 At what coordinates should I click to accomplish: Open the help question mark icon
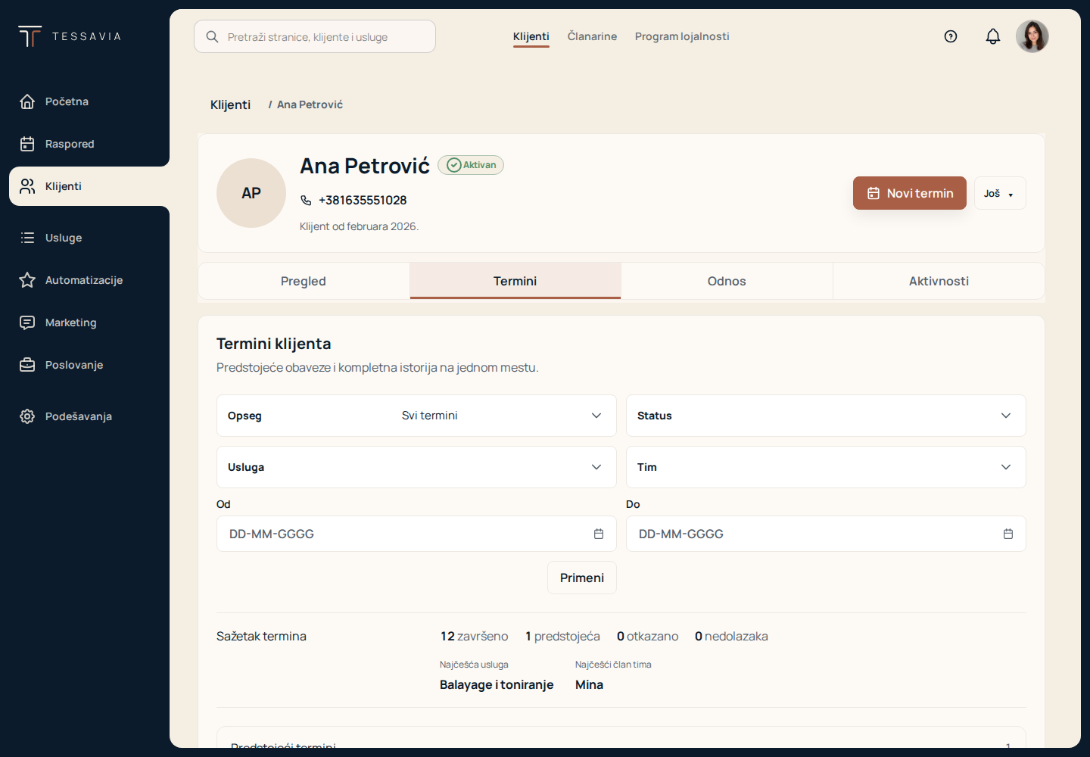click(951, 36)
